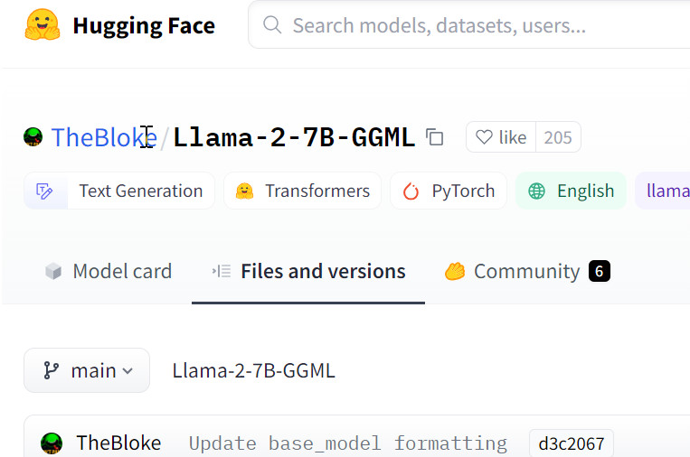Open Llama-2-7B-GGML breadcrumb path link

click(x=253, y=370)
